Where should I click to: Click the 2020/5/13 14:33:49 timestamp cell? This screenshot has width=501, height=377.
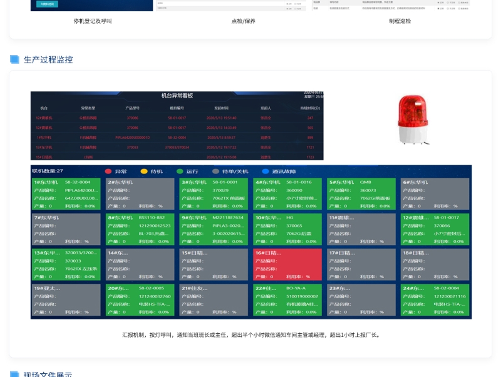221,128
